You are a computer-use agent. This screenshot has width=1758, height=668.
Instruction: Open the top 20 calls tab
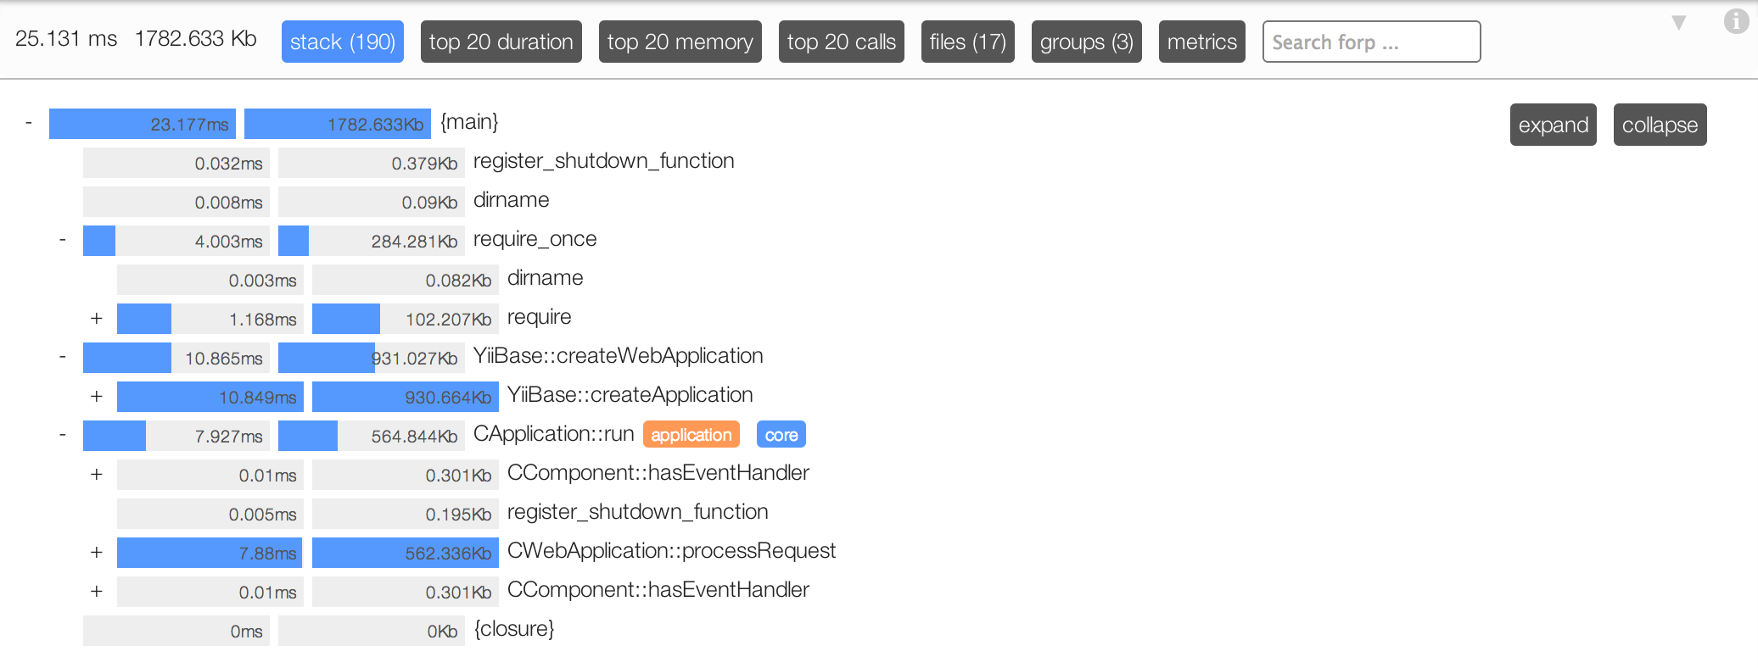click(842, 42)
